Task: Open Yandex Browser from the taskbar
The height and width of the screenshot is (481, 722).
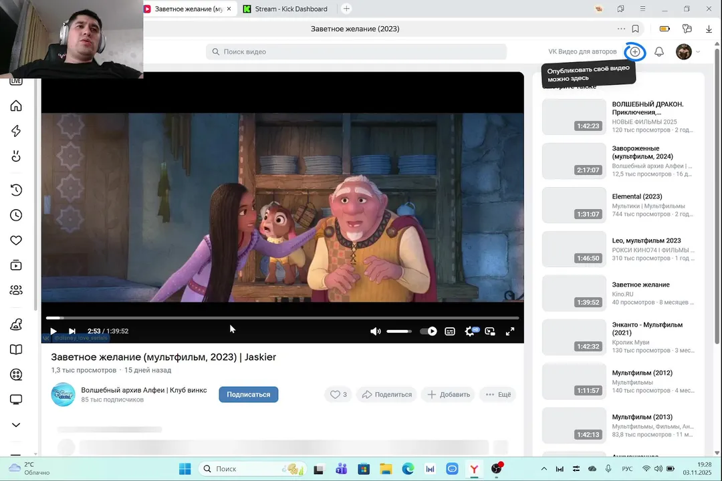Action: (x=474, y=468)
